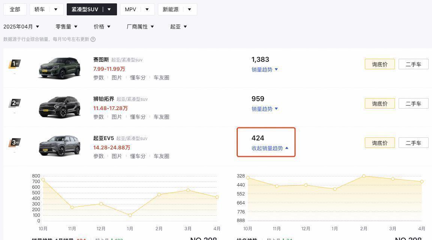Open the 赛图斯 car thumbnail
This screenshot has width=432, height=240.
[x=60, y=68]
